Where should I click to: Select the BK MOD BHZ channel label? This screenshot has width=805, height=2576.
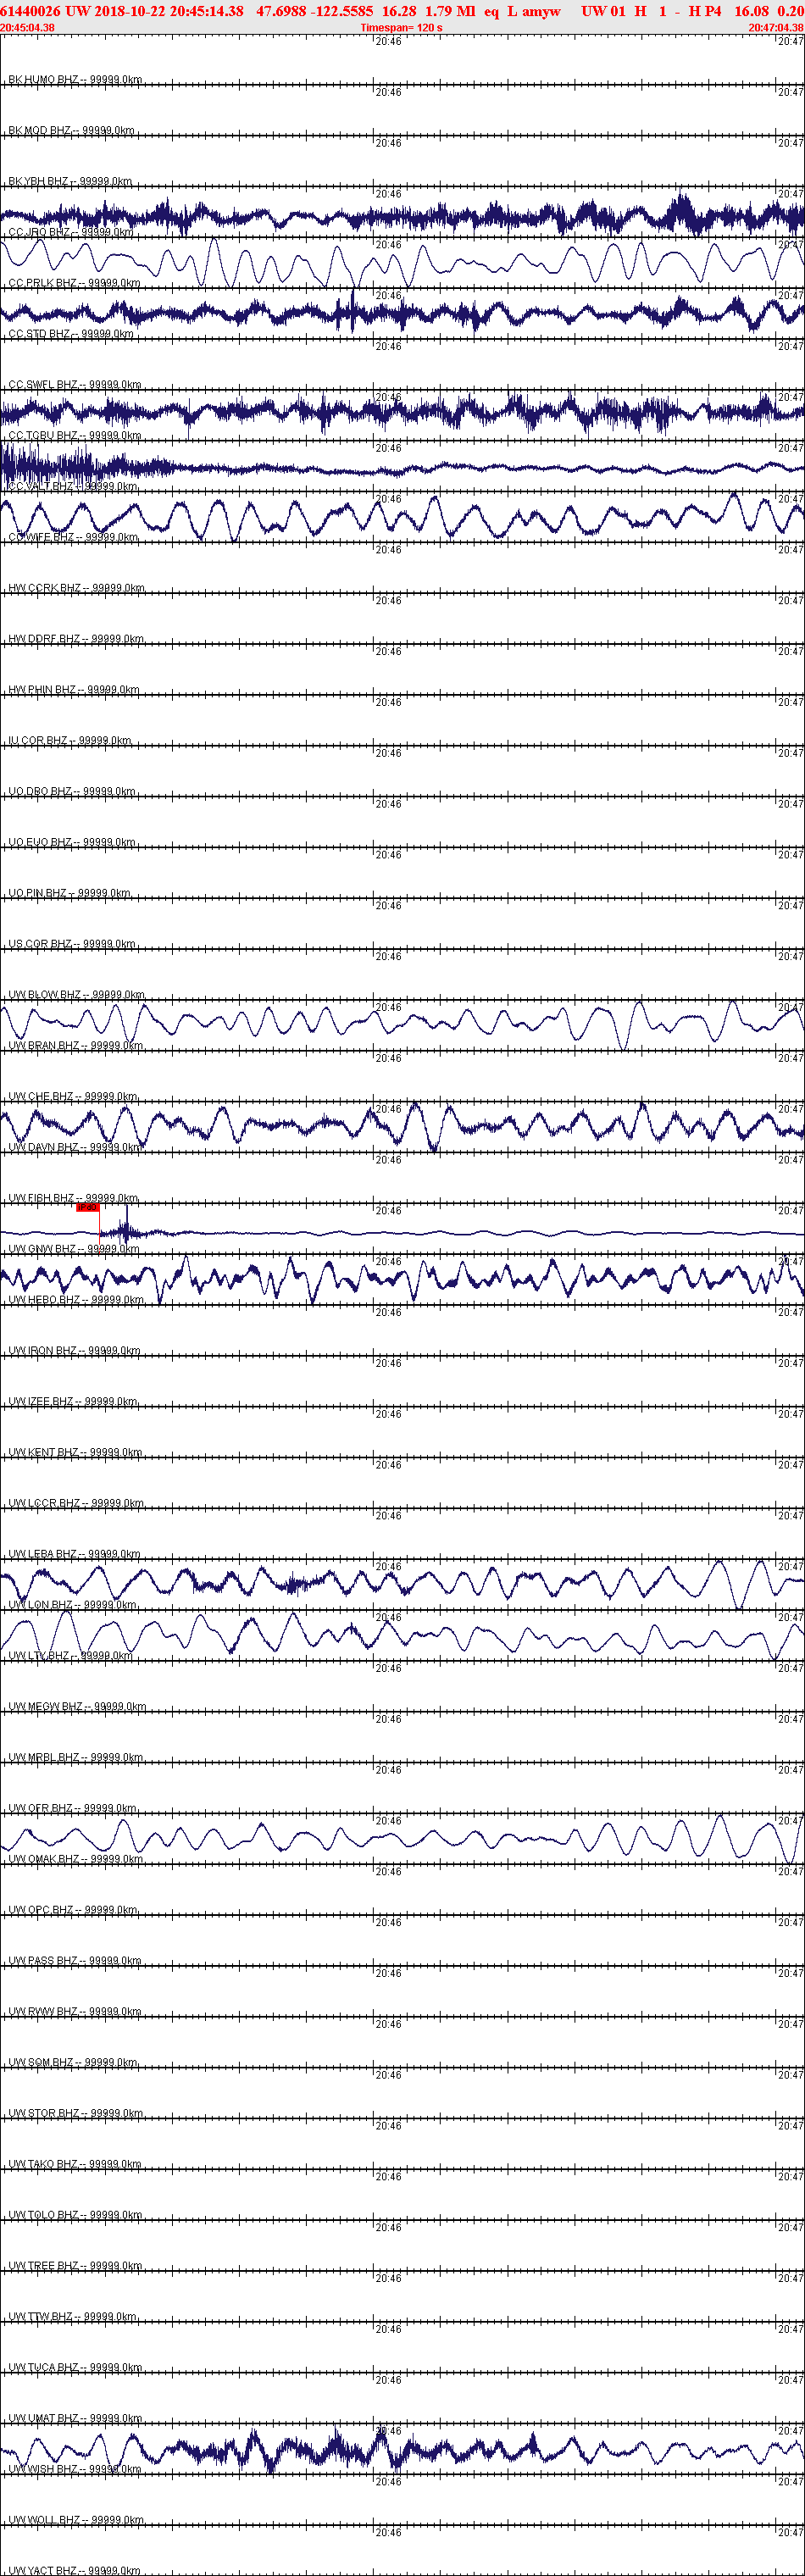tap(71, 130)
